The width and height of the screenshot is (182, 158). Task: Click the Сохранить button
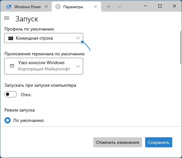click(x=159, y=142)
